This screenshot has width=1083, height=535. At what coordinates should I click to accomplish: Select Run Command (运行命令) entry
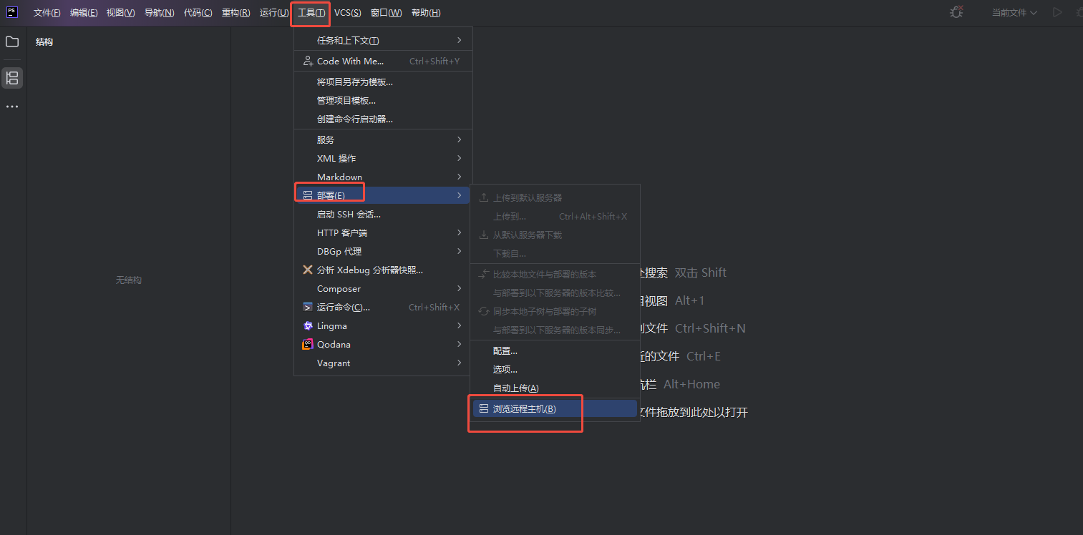(x=383, y=308)
